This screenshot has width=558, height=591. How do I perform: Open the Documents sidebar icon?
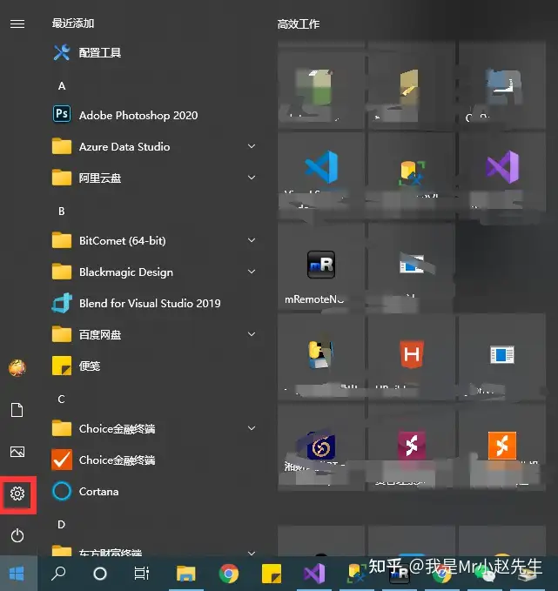coord(17,410)
